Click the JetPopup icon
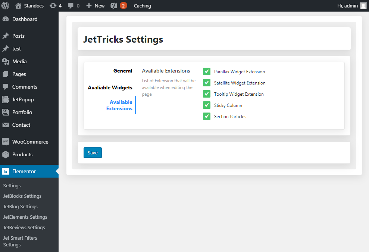The image size is (369, 252). pos(6,100)
